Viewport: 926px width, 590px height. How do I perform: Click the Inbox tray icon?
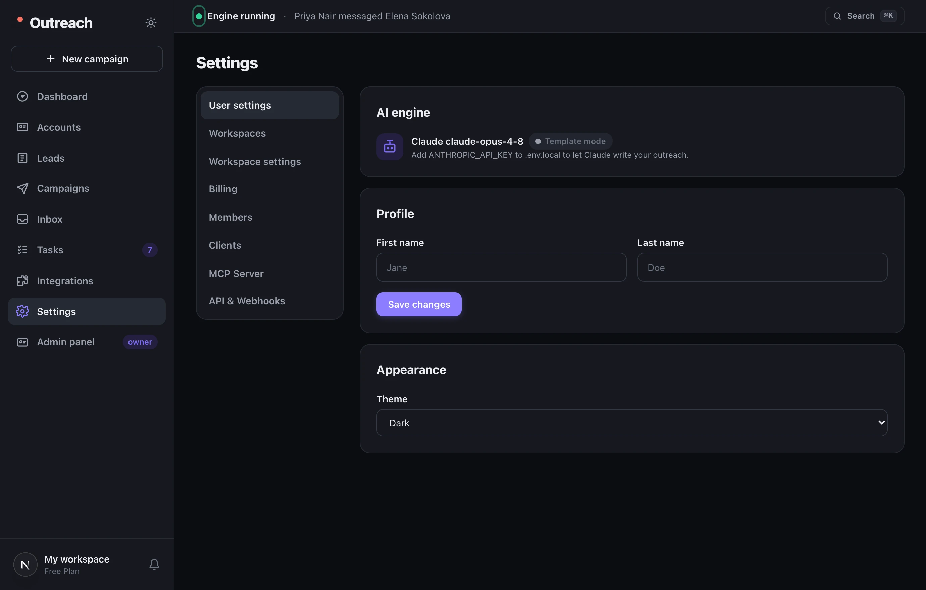[x=22, y=219]
